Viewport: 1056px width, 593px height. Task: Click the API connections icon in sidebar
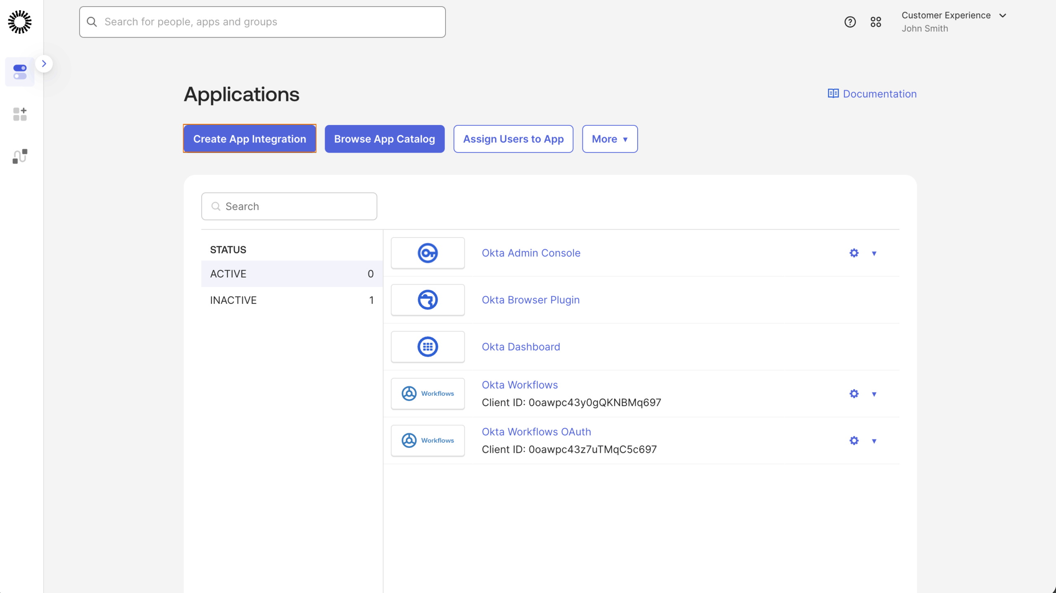pyautogui.click(x=19, y=156)
